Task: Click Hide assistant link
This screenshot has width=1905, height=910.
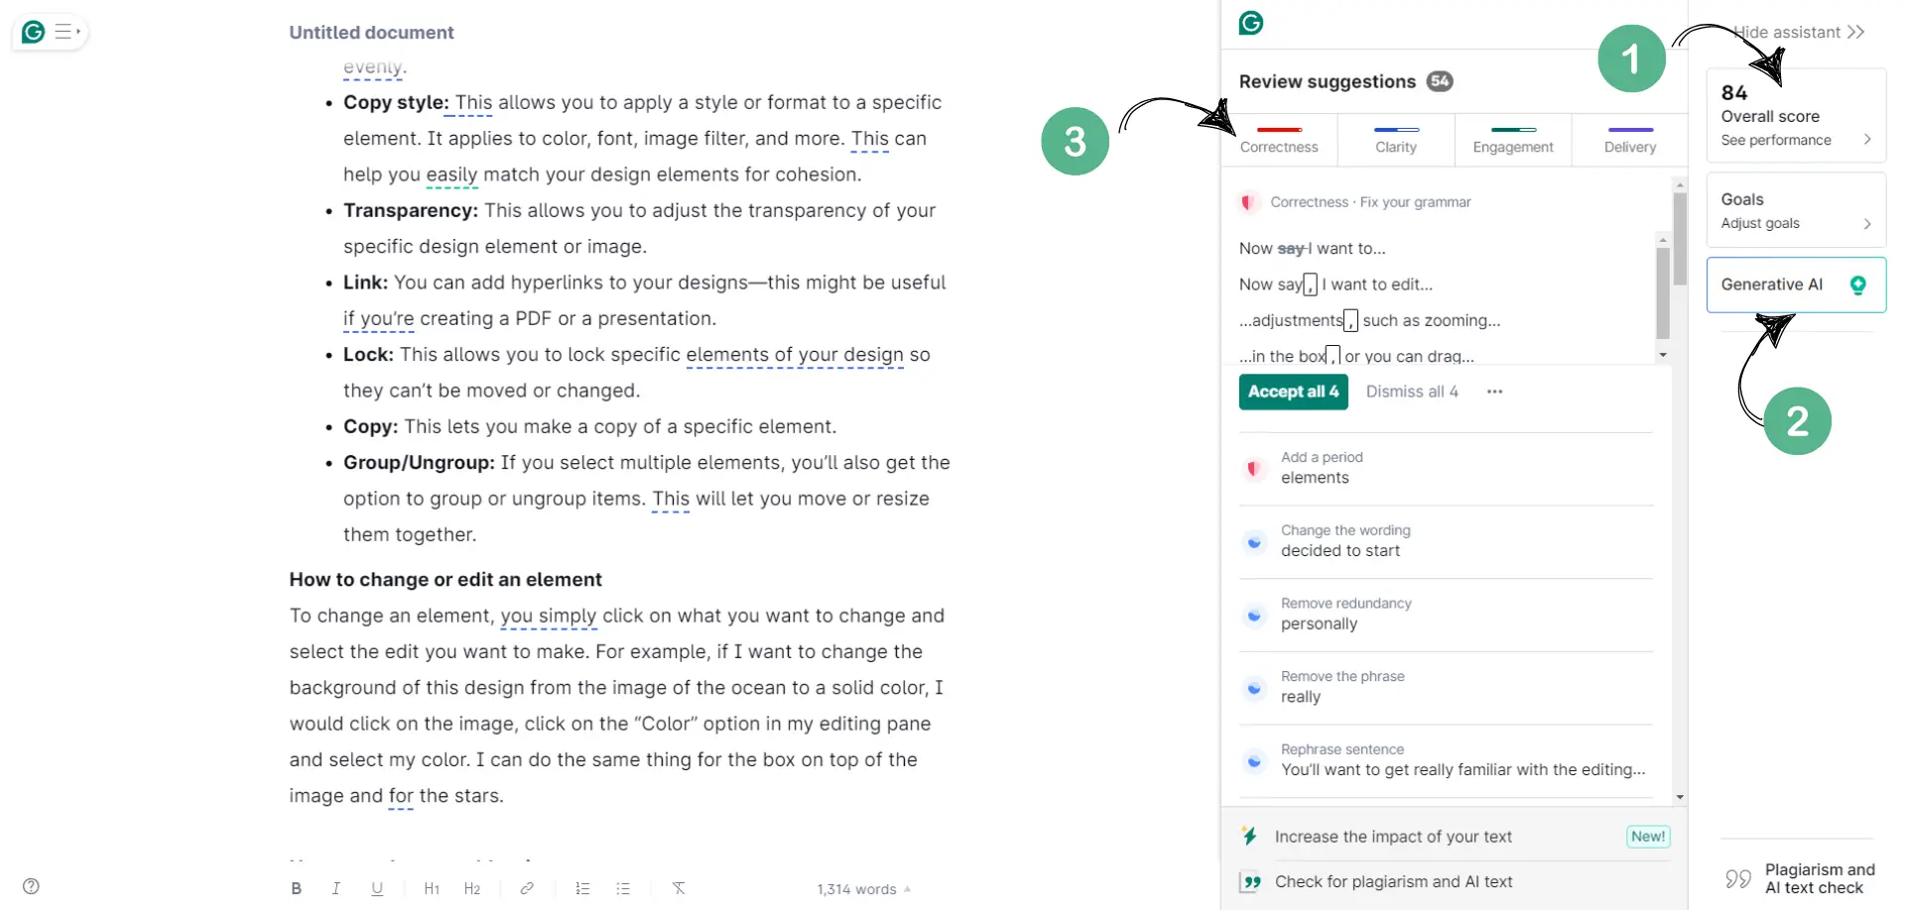Action: click(x=1799, y=32)
